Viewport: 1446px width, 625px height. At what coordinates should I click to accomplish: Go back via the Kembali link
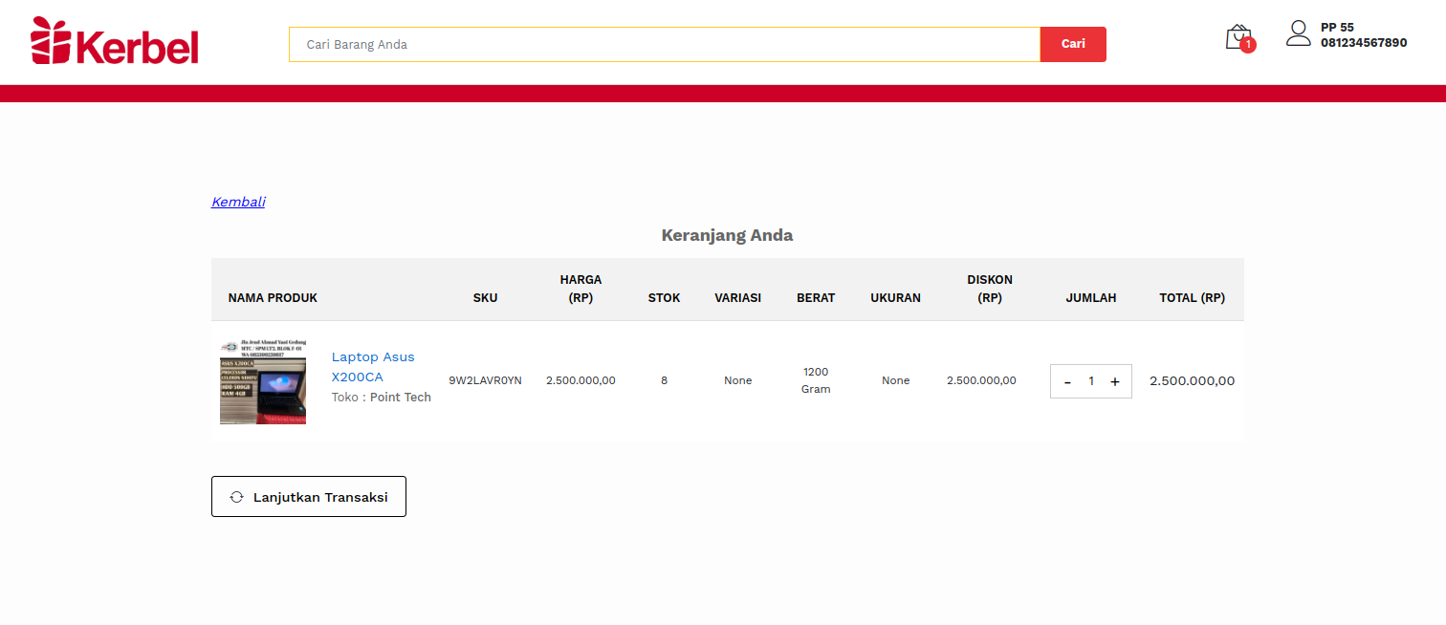(x=238, y=202)
